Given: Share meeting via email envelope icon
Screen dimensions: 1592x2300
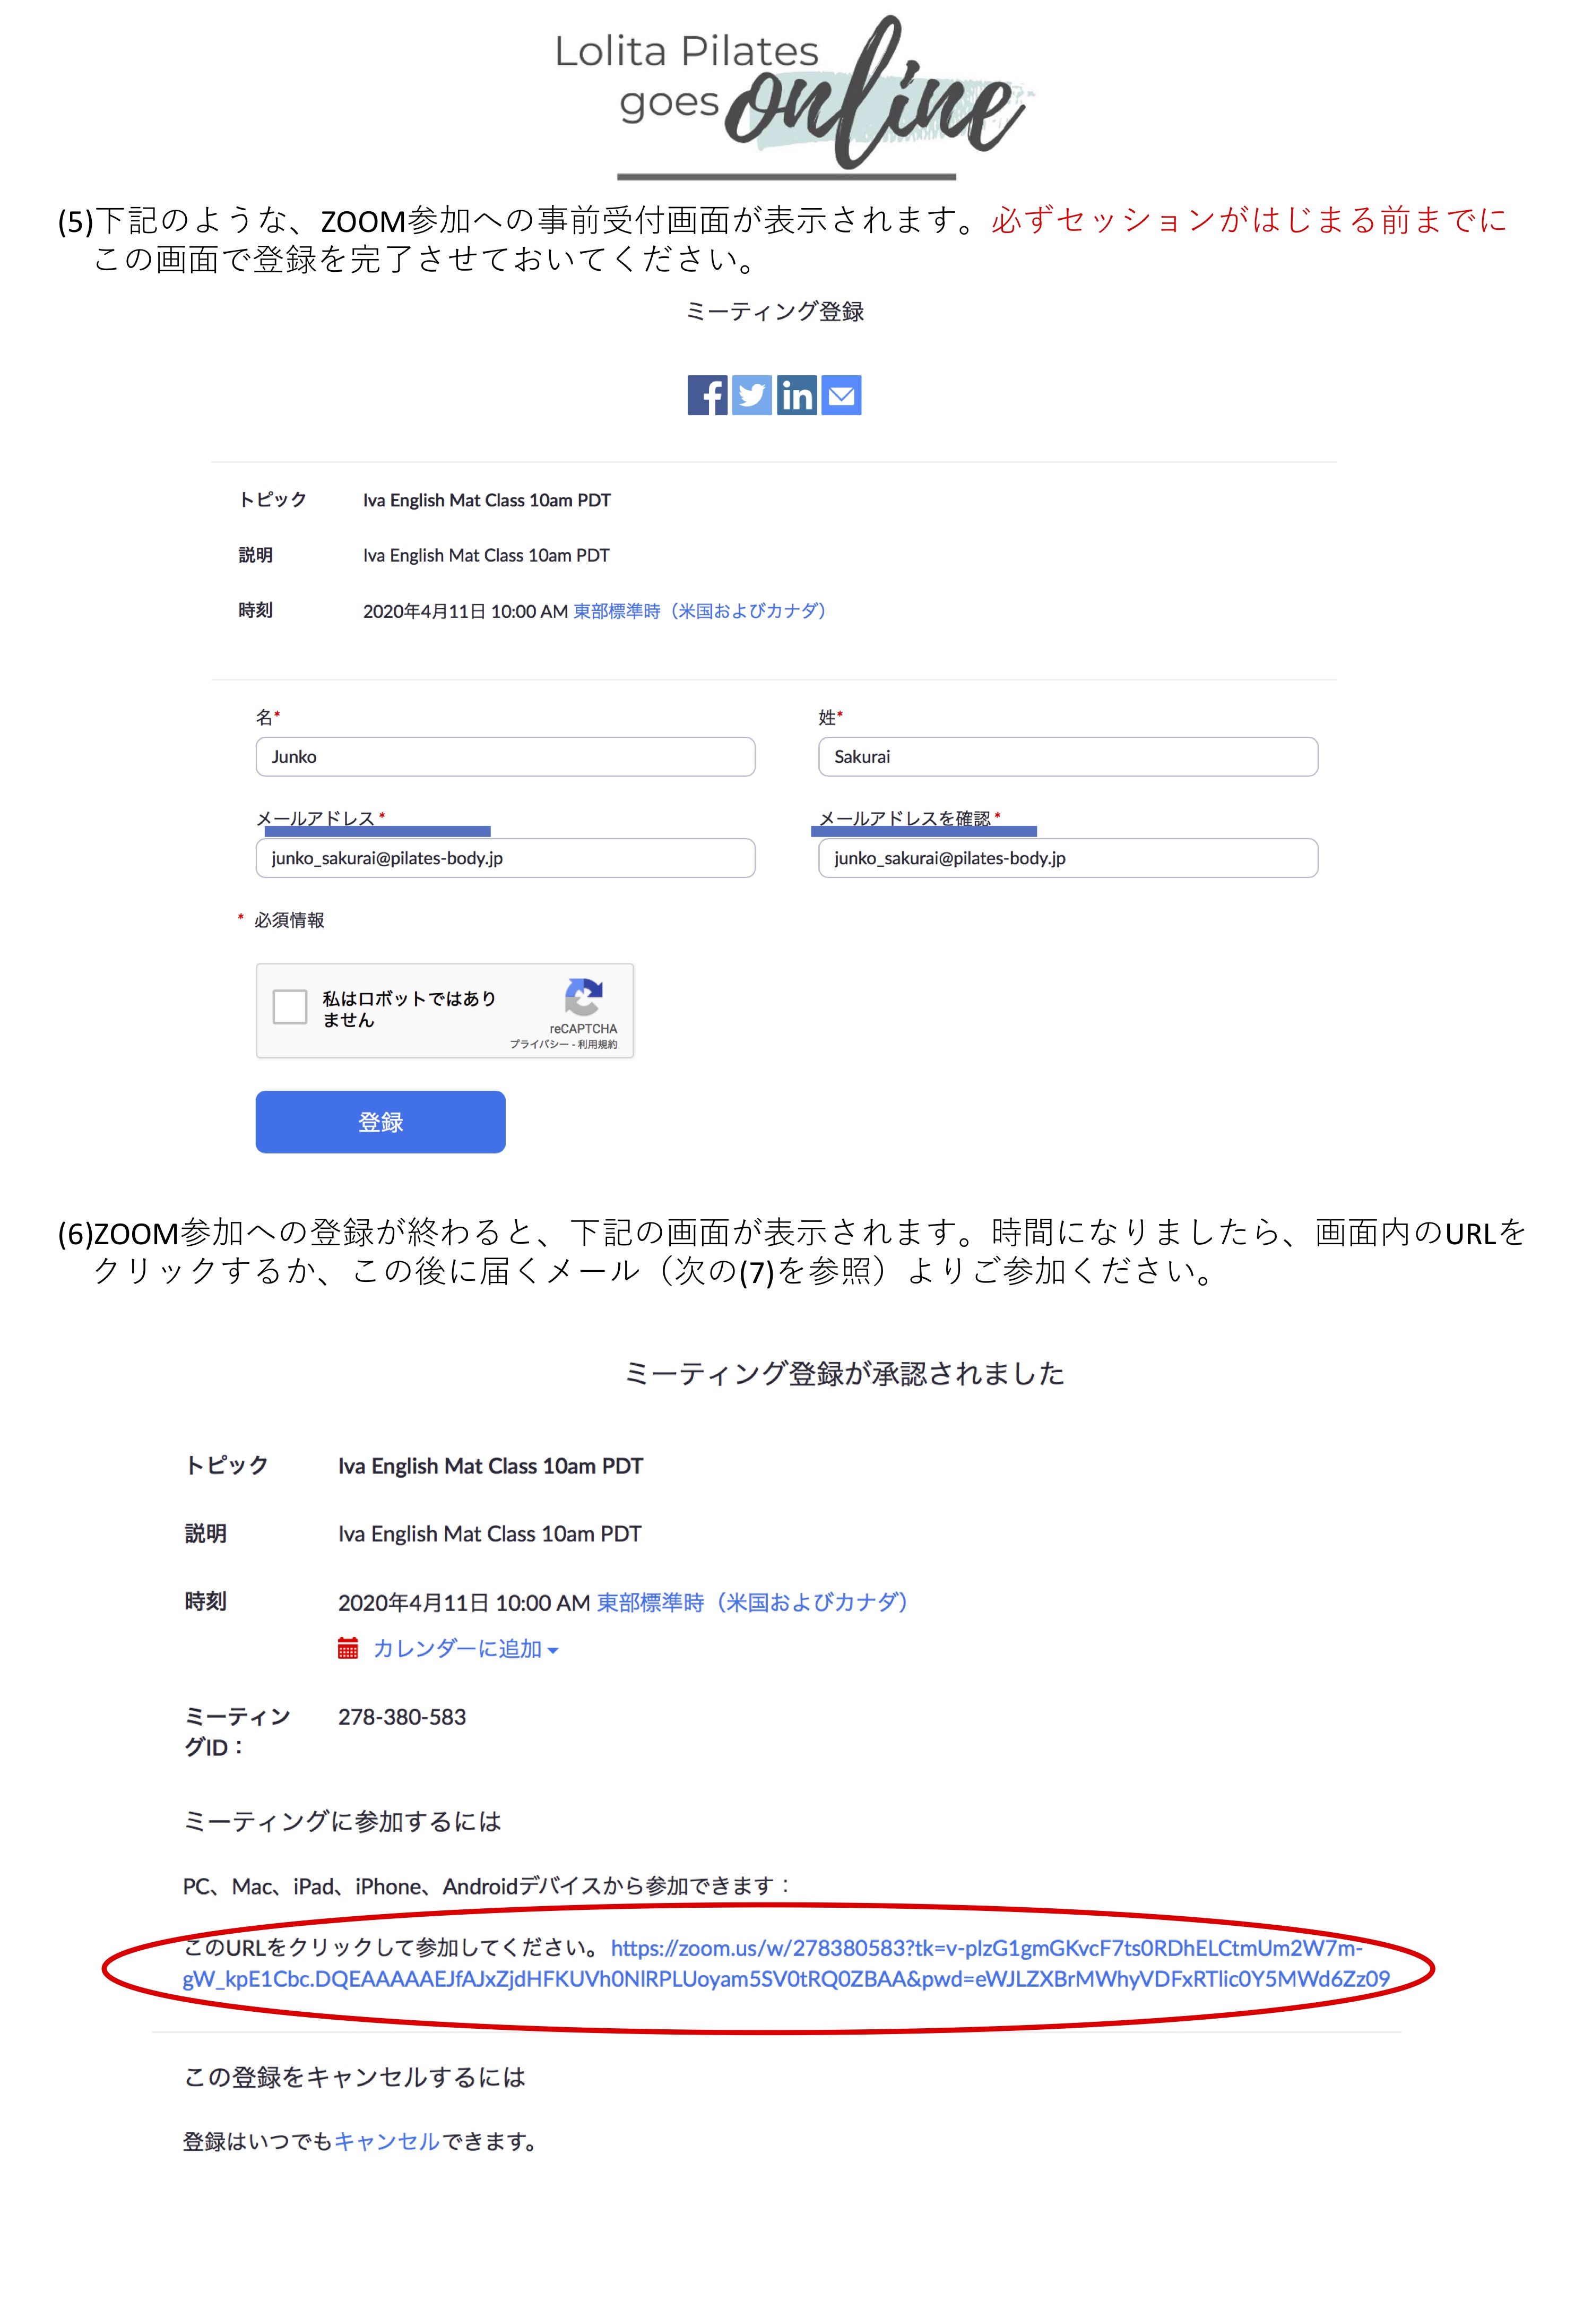Looking at the screenshot, I should (841, 395).
